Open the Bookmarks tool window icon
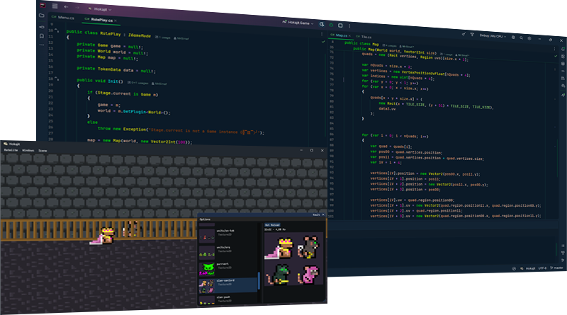This screenshot has height=315, width=567. coord(42,36)
